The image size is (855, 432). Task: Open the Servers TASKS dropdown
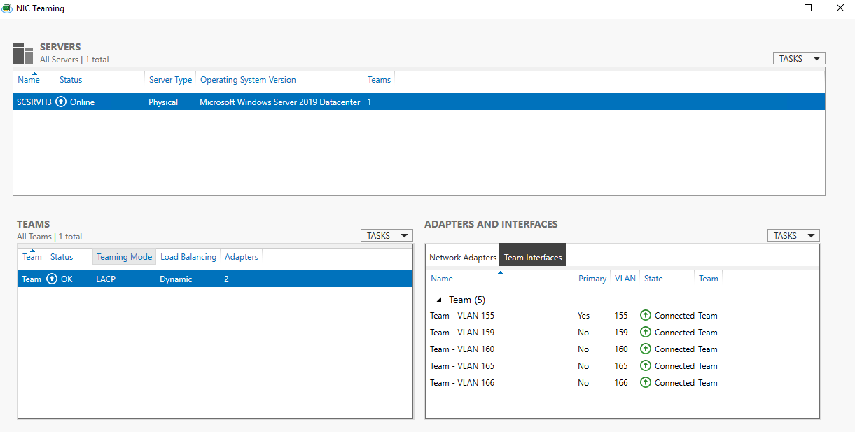point(799,59)
